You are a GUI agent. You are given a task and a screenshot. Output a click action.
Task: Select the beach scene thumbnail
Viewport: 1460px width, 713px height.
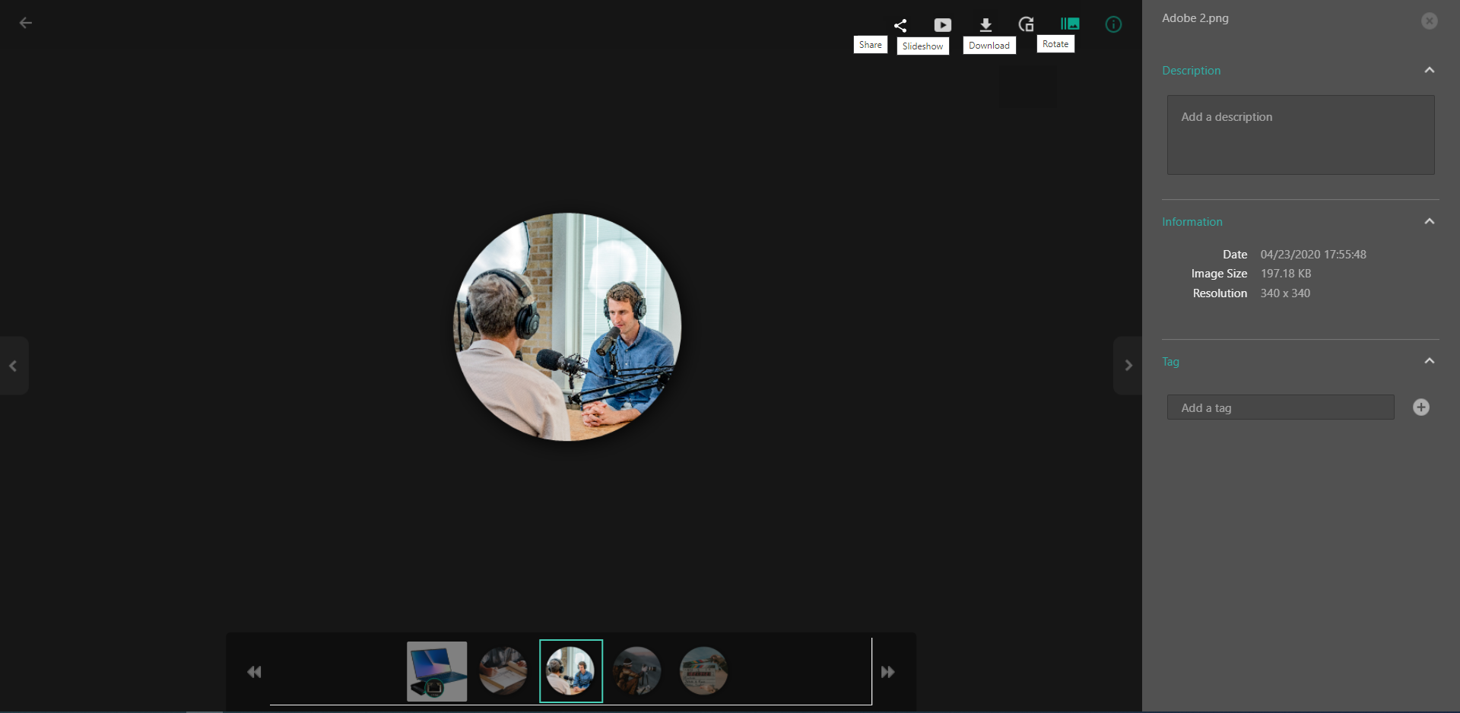pyautogui.click(x=703, y=671)
